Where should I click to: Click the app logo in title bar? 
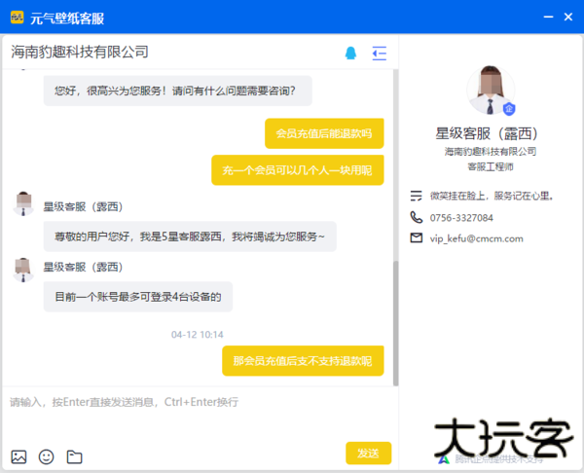(x=18, y=18)
